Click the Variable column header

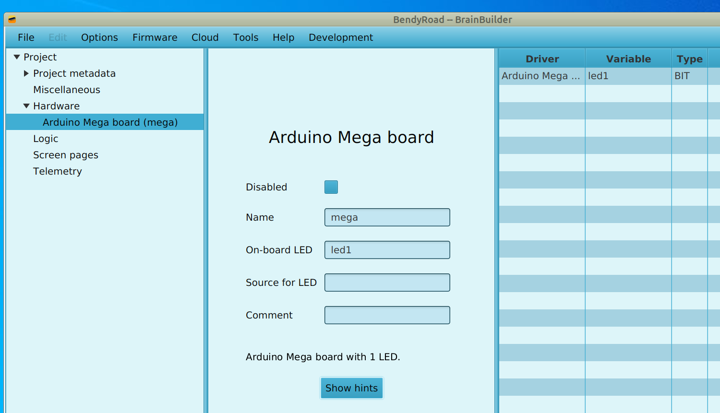[628, 59]
